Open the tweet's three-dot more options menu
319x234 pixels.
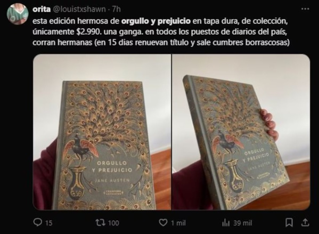[305, 9]
